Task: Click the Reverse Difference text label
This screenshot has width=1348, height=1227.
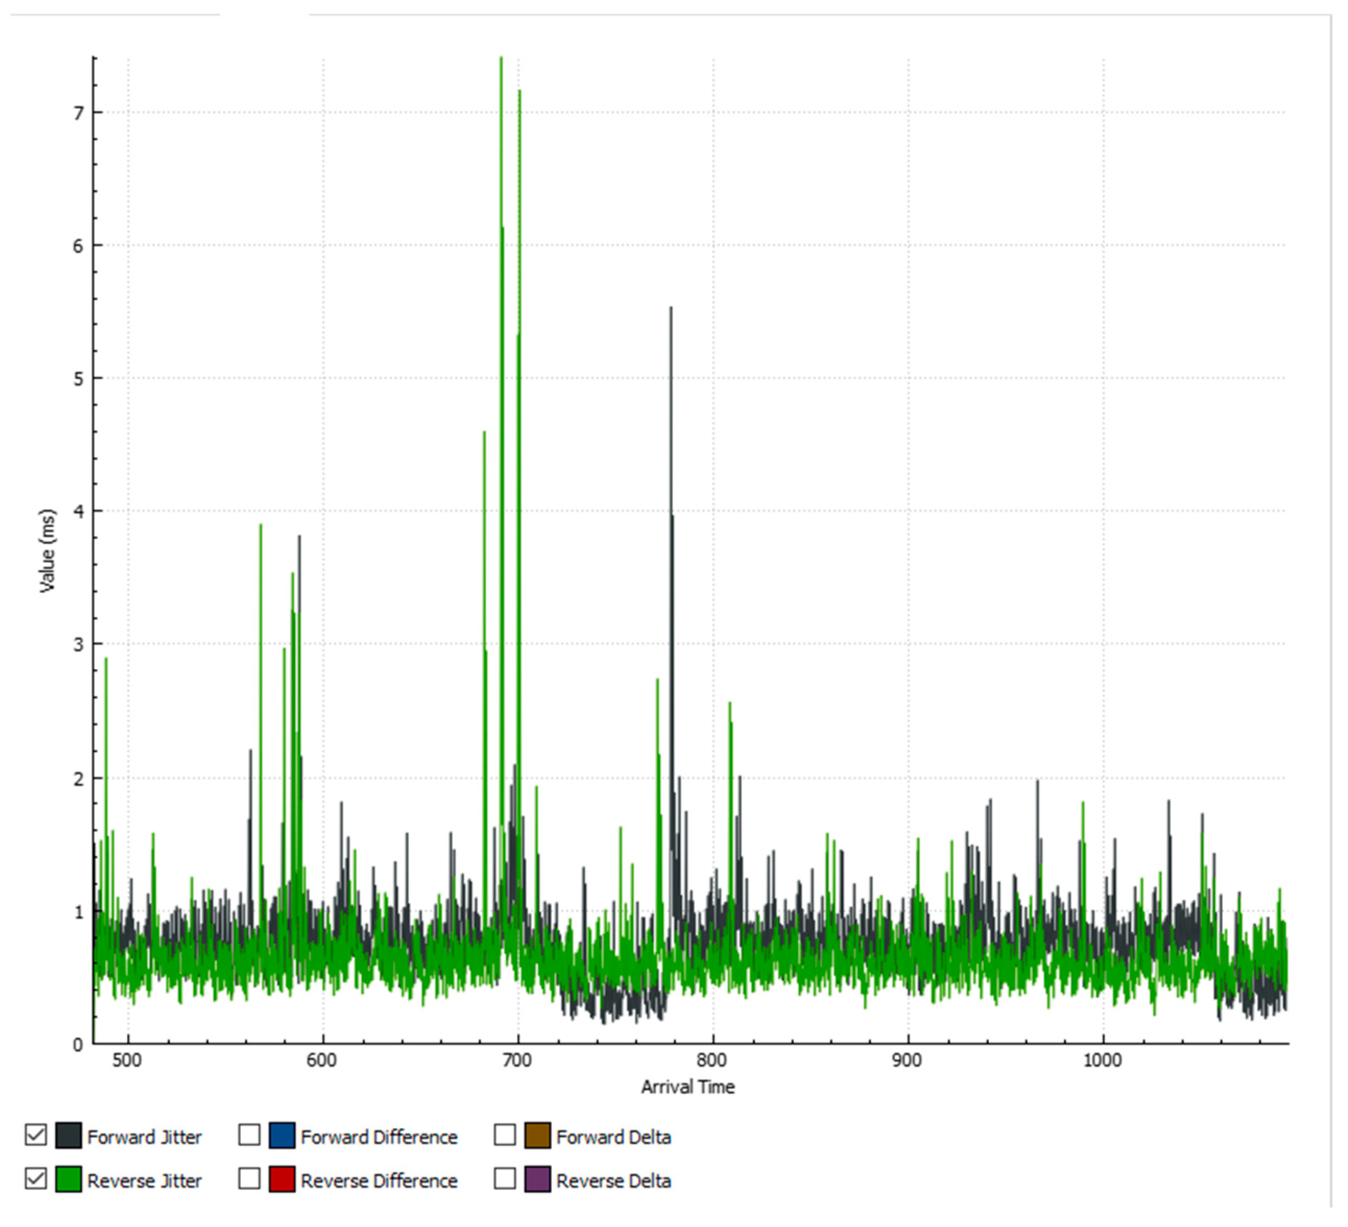Action: tap(378, 1181)
